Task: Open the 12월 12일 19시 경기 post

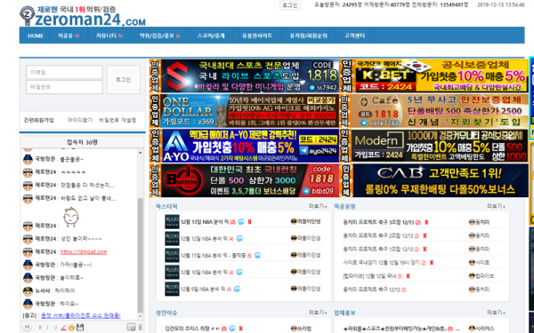Action: point(382,263)
